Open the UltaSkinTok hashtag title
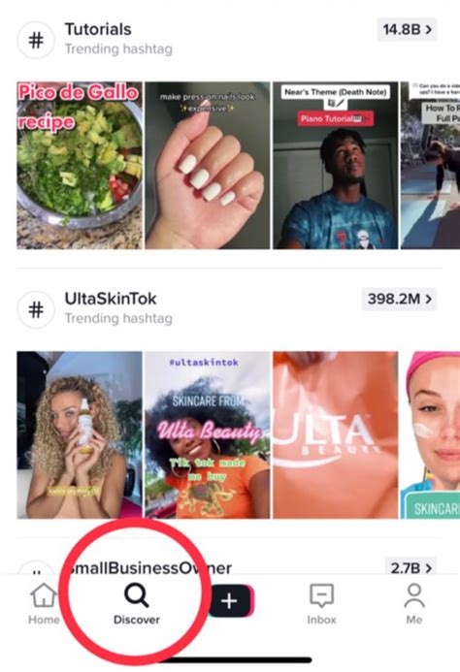460x672 pixels. coord(111,299)
